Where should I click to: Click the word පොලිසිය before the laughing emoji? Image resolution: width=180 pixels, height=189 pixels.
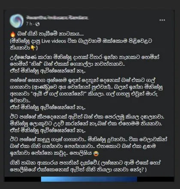point(81,153)
